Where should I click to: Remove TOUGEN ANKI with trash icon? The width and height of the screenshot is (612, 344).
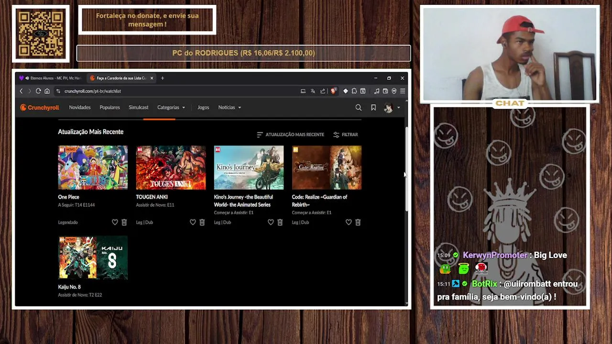pyautogui.click(x=202, y=222)
